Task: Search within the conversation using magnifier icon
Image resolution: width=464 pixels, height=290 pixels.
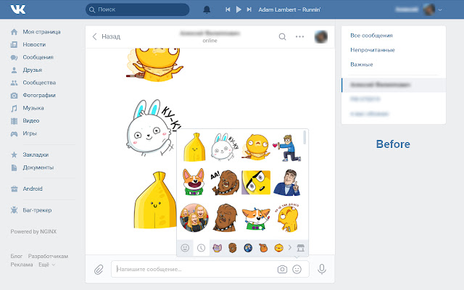Action: click(x=282, y=37)
